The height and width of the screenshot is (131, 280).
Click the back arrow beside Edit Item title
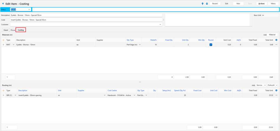(x=3, y=4)
